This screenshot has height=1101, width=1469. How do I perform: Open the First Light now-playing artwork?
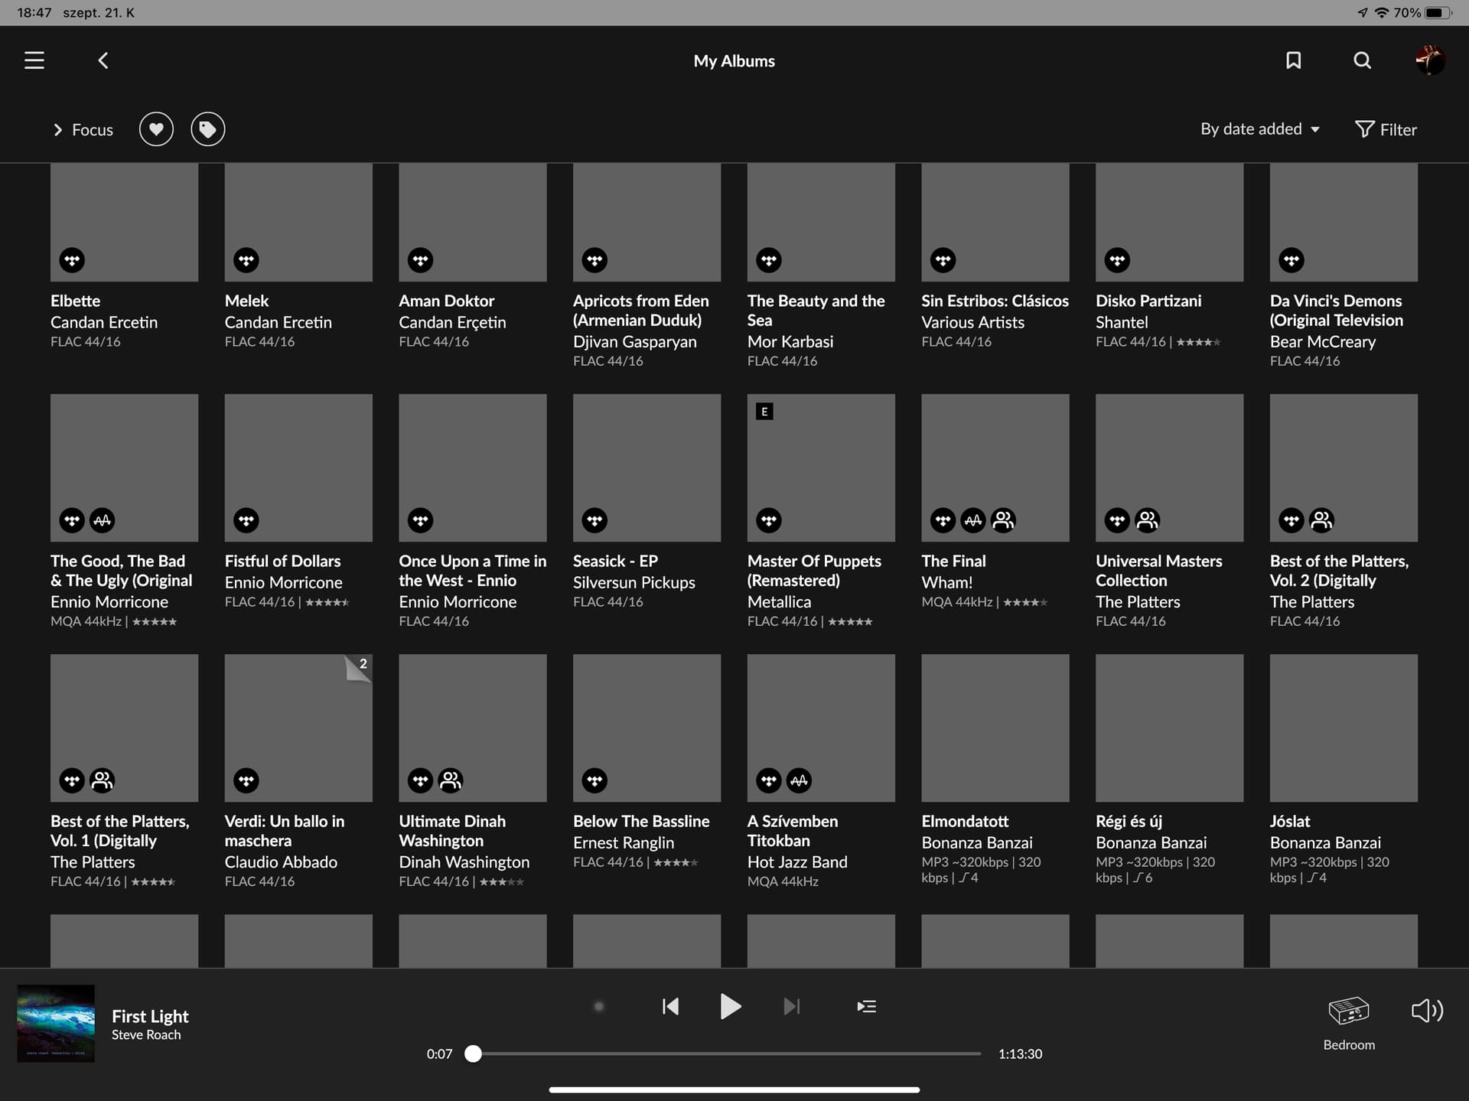(56, 1023)
